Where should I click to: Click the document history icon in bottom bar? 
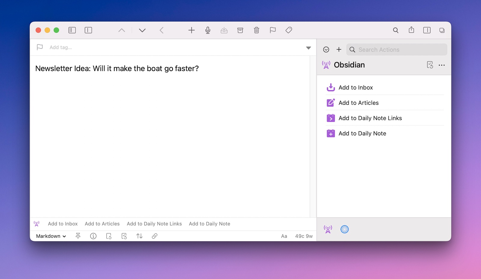[x=109, y=236]
